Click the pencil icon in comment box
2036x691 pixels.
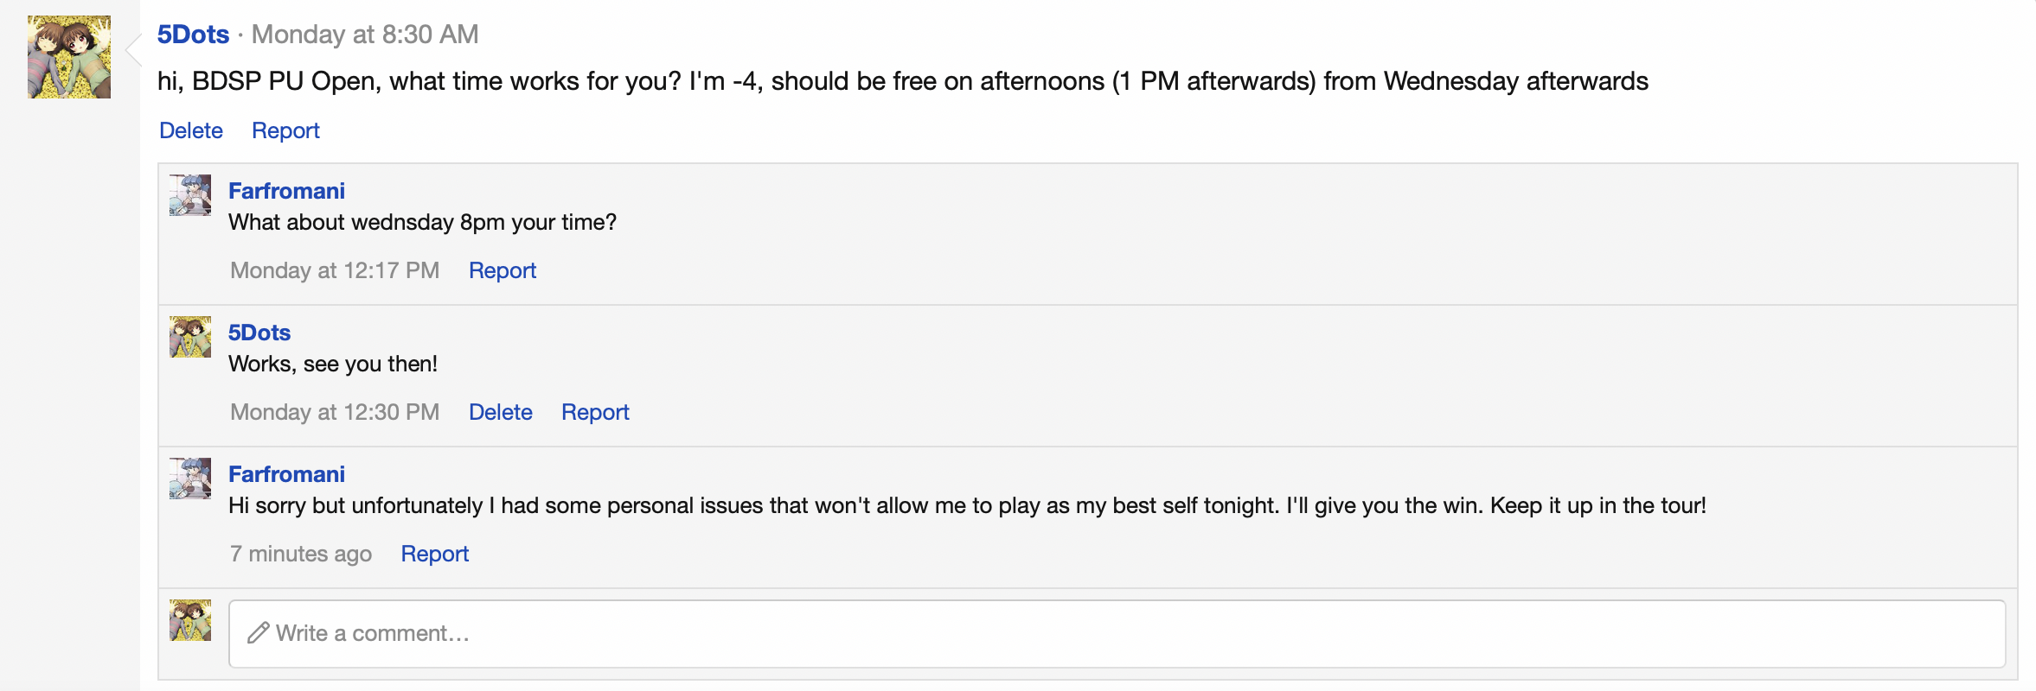pyautogui.click(x=258, y=634)
